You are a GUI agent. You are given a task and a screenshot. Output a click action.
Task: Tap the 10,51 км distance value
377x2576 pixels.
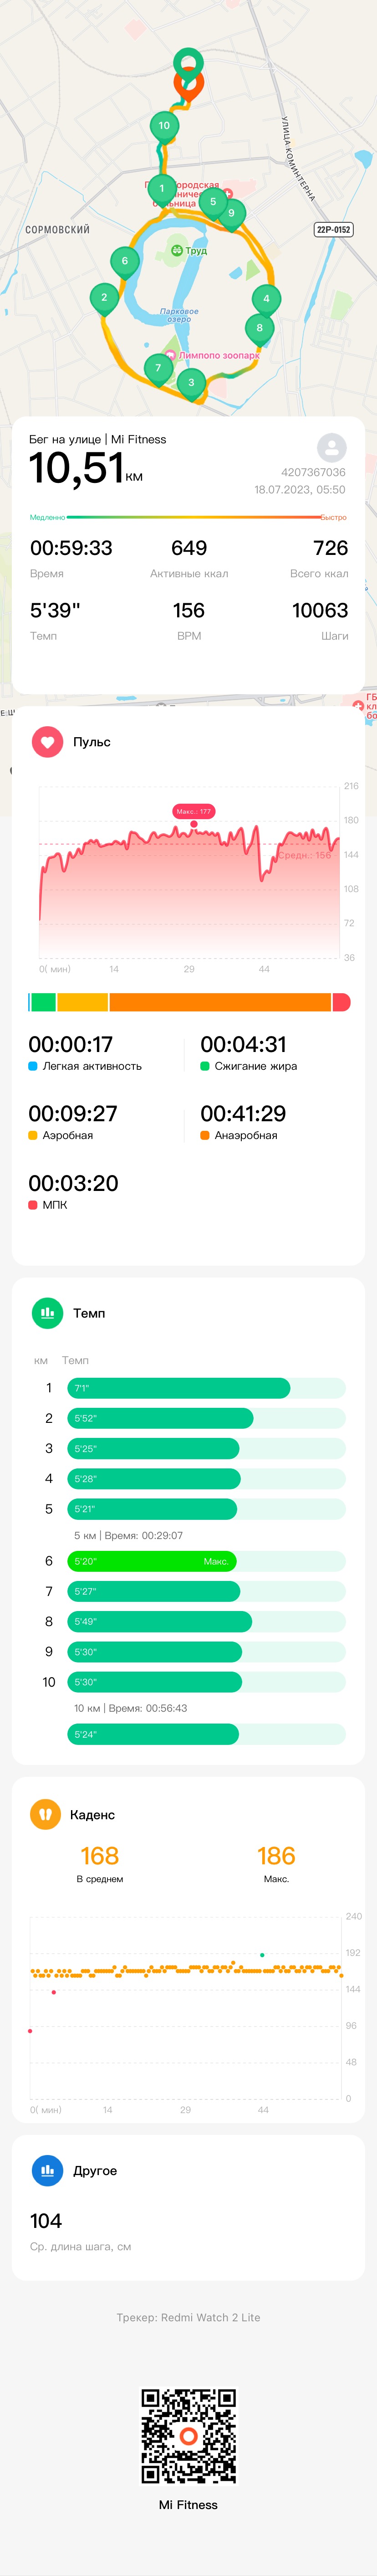(x=86, y=468)
